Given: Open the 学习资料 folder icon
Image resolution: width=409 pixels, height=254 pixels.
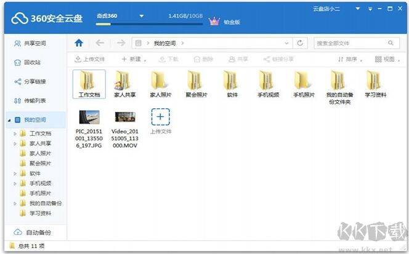Looking at the screenshot, I should (373, 80).
